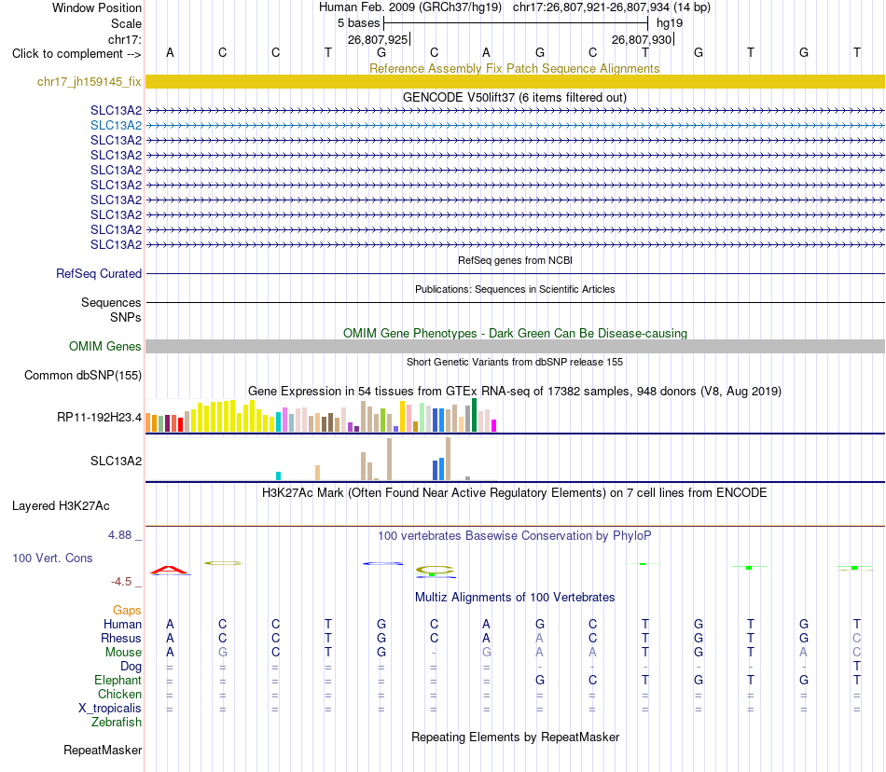The width and height of the screenshot is (886, 772).
Task: Click the red A PhyloP conservation logo
Action: (x=170, y=571)
